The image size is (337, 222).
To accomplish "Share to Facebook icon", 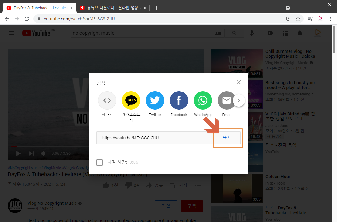I will [179, 100].
